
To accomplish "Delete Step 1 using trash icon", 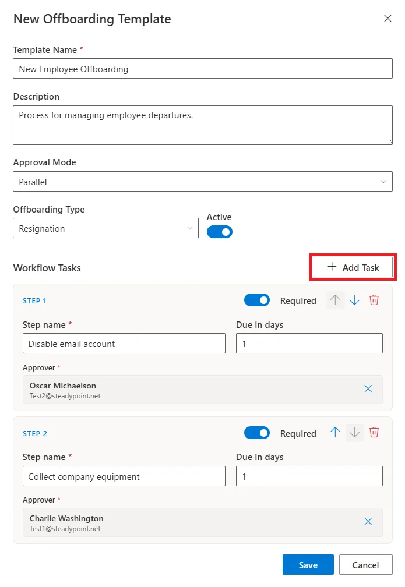I will pyautogui.click(x=374, y=300).
